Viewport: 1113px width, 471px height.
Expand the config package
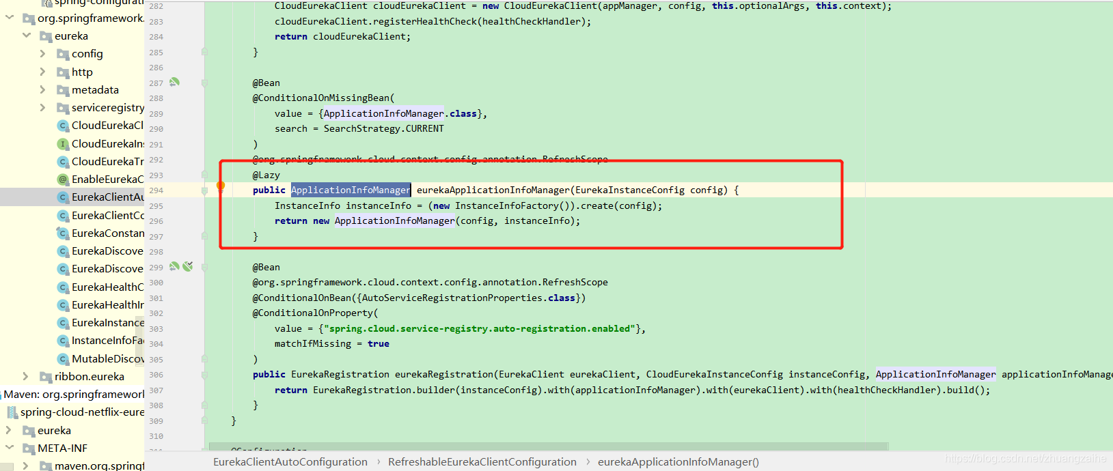pos(42,53)
